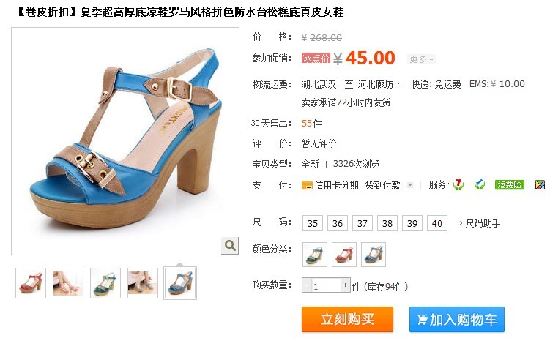550x338 pixels.
Task: Expand the payment methods dropdown arrow
Action: (x=409, y=185)
